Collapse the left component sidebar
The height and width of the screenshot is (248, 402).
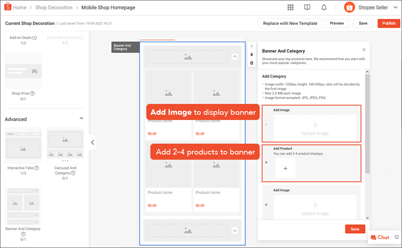(92, 142)
